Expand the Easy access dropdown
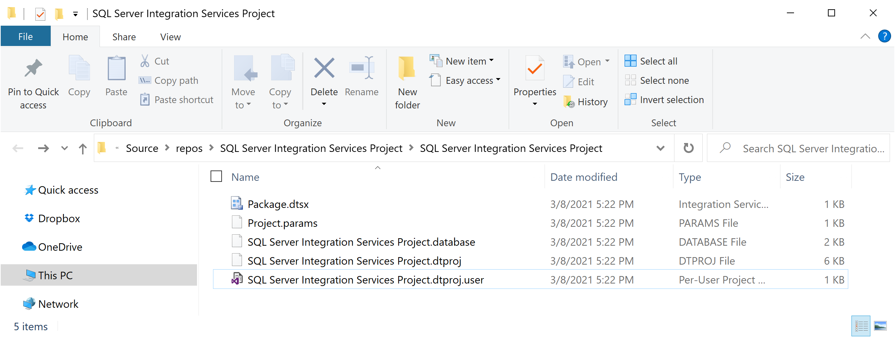The width and height of the screenshot is (895, 337). 498,80
